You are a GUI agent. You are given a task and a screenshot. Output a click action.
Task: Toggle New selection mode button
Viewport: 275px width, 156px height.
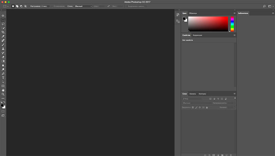point(13,6)
